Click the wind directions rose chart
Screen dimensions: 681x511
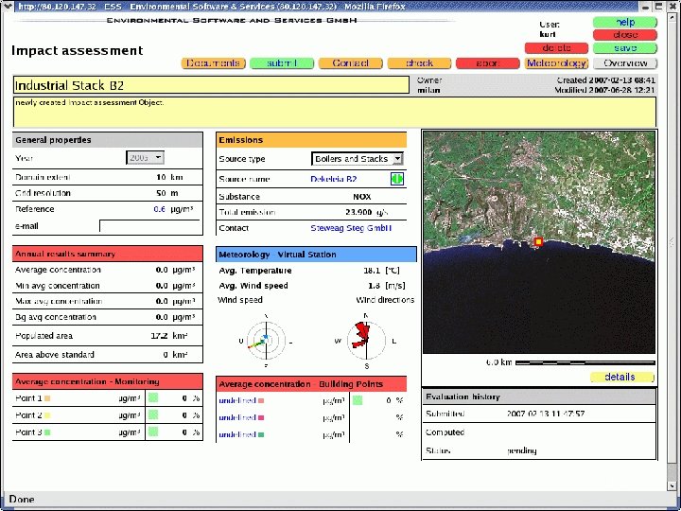[x=366, y=341]
